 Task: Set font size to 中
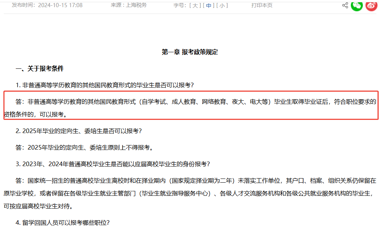pyautogui.click(x=209, y=5)
